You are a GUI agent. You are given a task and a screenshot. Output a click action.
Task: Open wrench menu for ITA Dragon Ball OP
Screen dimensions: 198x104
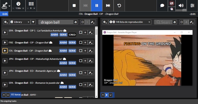[x=91, y=51]
